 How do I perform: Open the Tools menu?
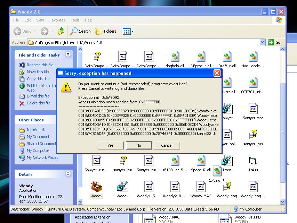coord(75,20)
